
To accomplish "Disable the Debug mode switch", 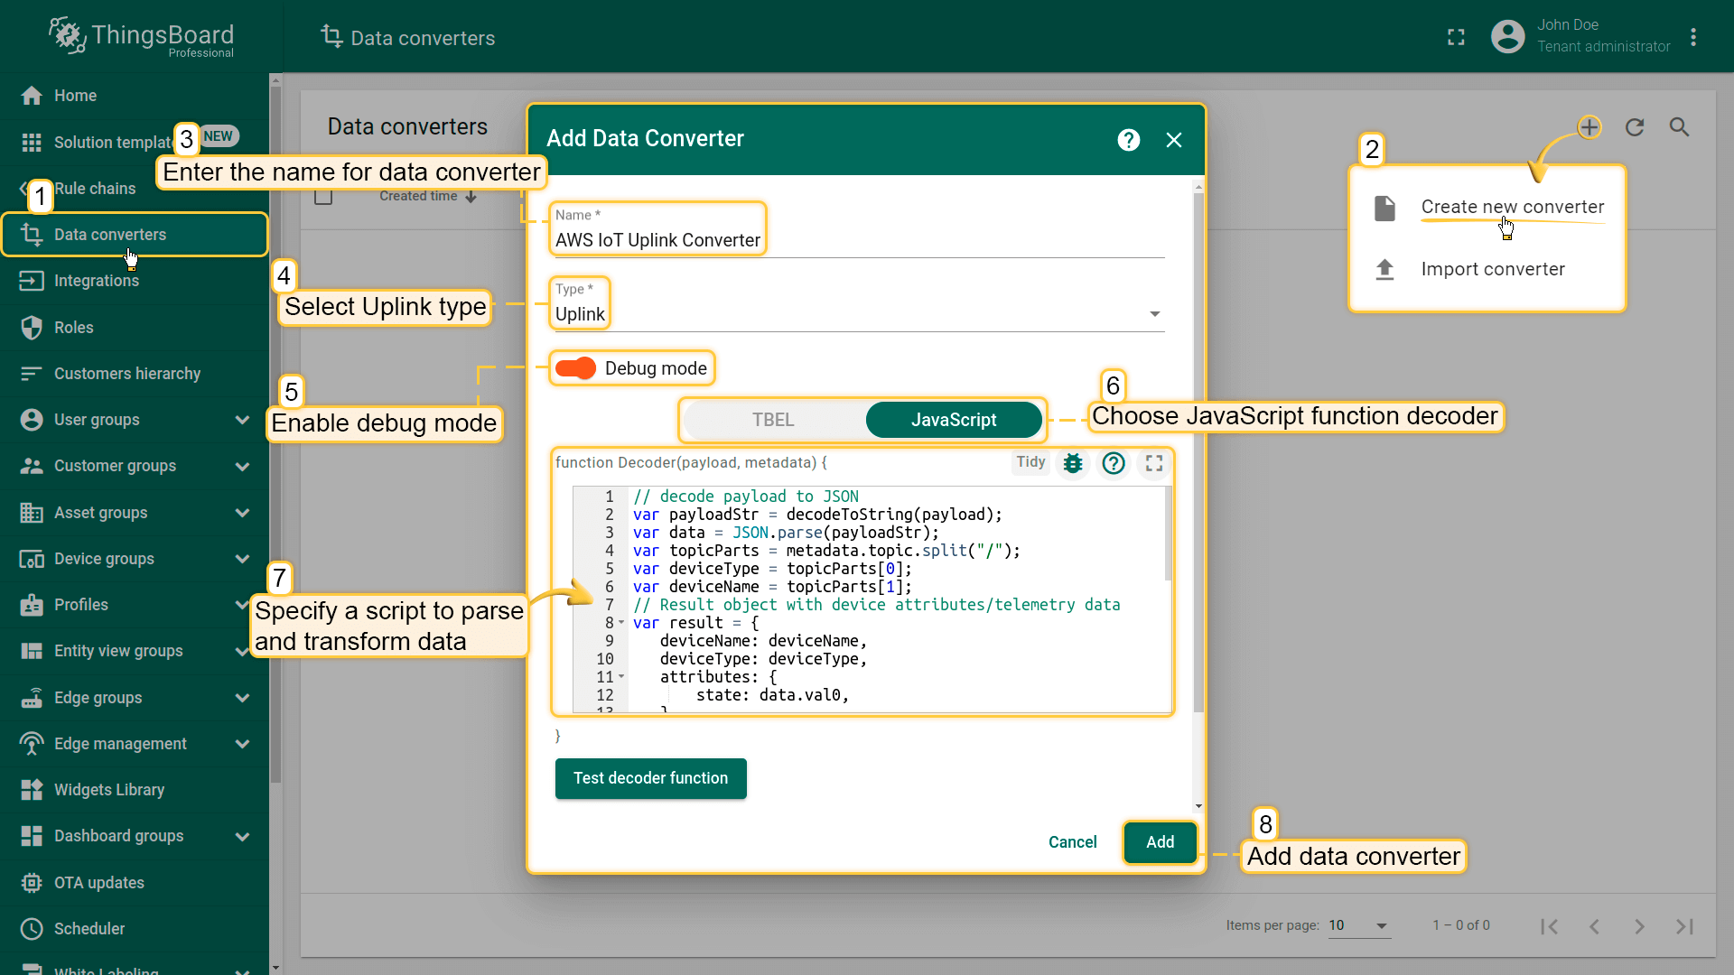I will tap(575, 368).
